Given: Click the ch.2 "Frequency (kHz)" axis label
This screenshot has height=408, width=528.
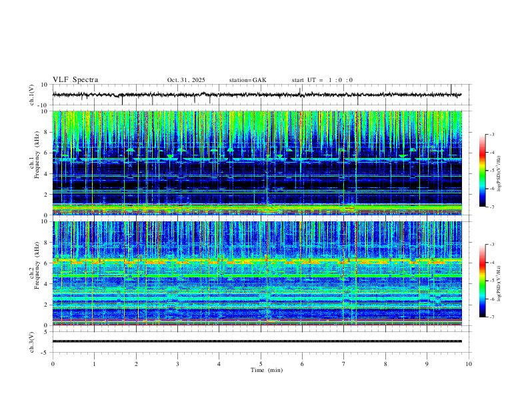Looking at the screenshot, I should point(37,265).
